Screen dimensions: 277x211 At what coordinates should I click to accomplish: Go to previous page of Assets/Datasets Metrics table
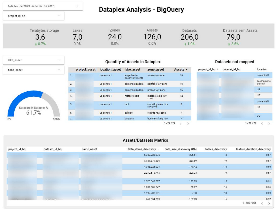coord(262,203)
